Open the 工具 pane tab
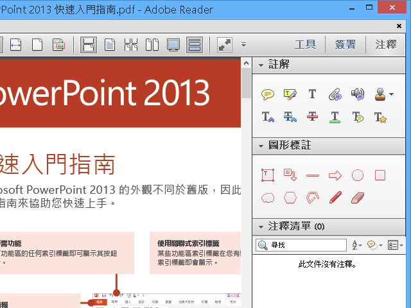 tap(306, 44)
